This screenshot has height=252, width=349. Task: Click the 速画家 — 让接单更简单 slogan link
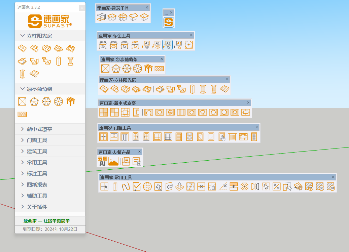click(46, 221)
